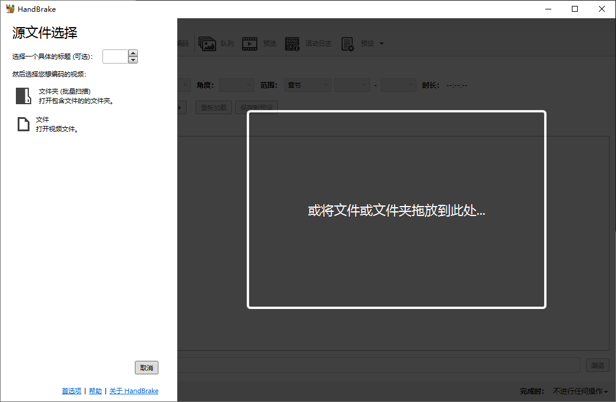Click the 保存新预设 save preset button
Viewport: 616px width, 402px height.
(256, 107)
